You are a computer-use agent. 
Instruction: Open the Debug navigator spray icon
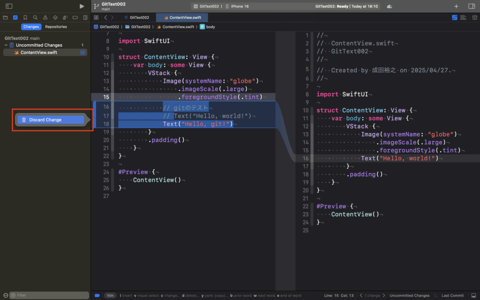click(x=65, y=17)
